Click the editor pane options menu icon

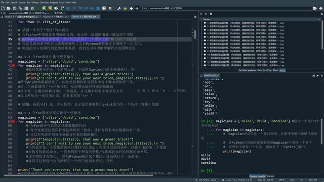tap(195, 17)
